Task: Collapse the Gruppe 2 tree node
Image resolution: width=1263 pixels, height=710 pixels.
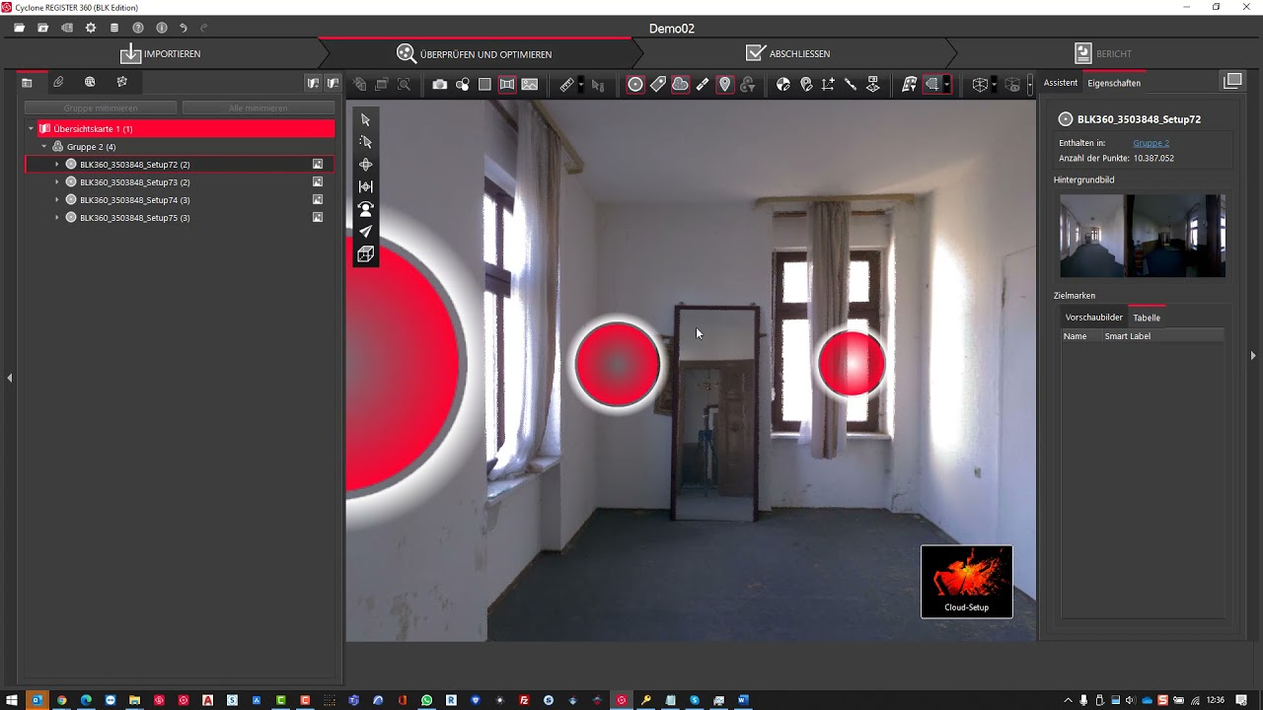Action: pos(43,147)
